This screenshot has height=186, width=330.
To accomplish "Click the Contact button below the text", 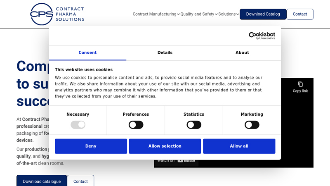I will [x=80, y=181].
